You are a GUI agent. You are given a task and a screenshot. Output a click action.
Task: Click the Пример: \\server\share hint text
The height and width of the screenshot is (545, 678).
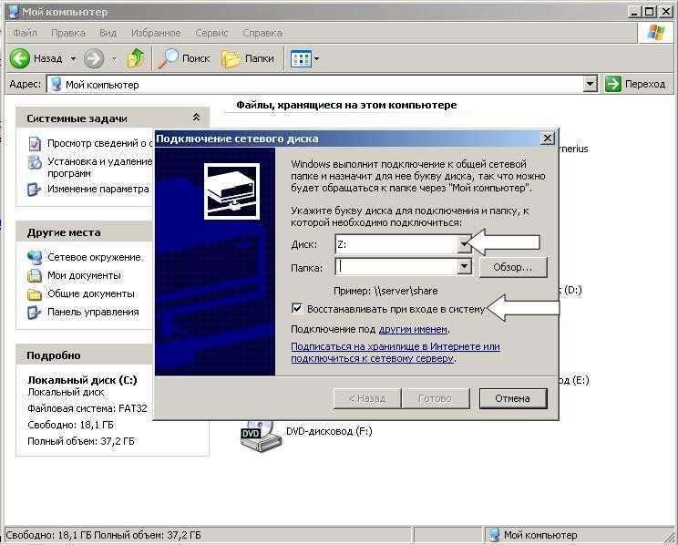pyautogui.click(x=385, y=291)
